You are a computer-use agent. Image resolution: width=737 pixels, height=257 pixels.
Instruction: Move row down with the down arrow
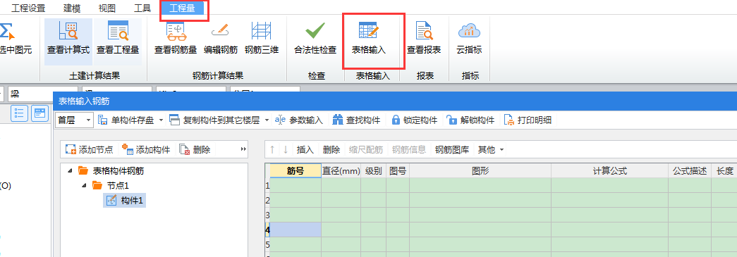[286, 149]
